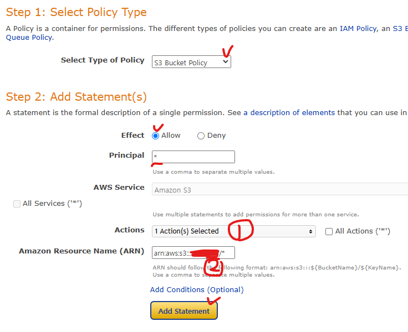Enable the All Actions ('*') checkbox
This screenshot has width=408, height=332.
point(329,231)
